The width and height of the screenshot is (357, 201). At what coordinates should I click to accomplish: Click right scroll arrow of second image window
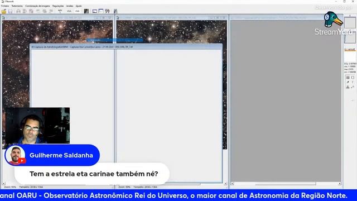point(225,184)
